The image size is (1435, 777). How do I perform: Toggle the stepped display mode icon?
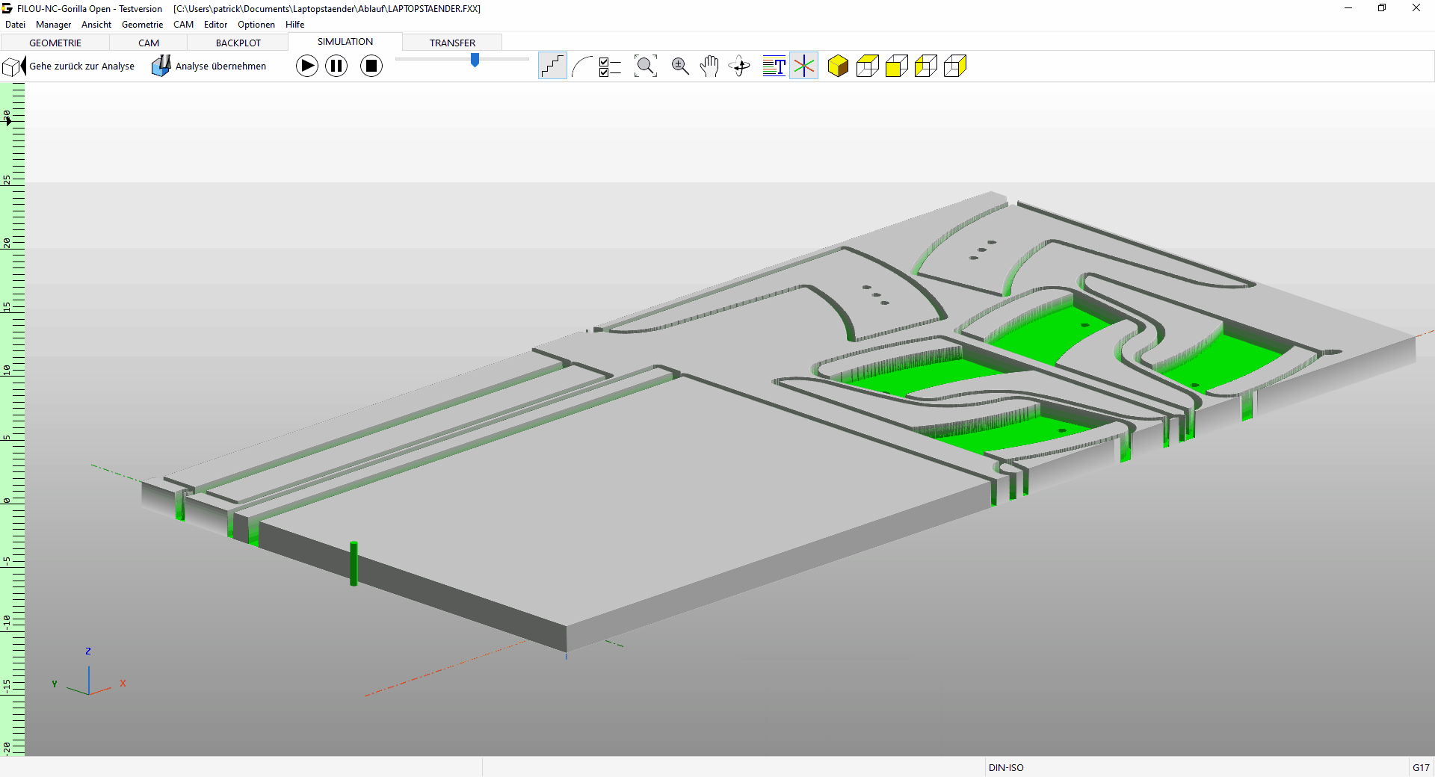click(x=552, y=66)
